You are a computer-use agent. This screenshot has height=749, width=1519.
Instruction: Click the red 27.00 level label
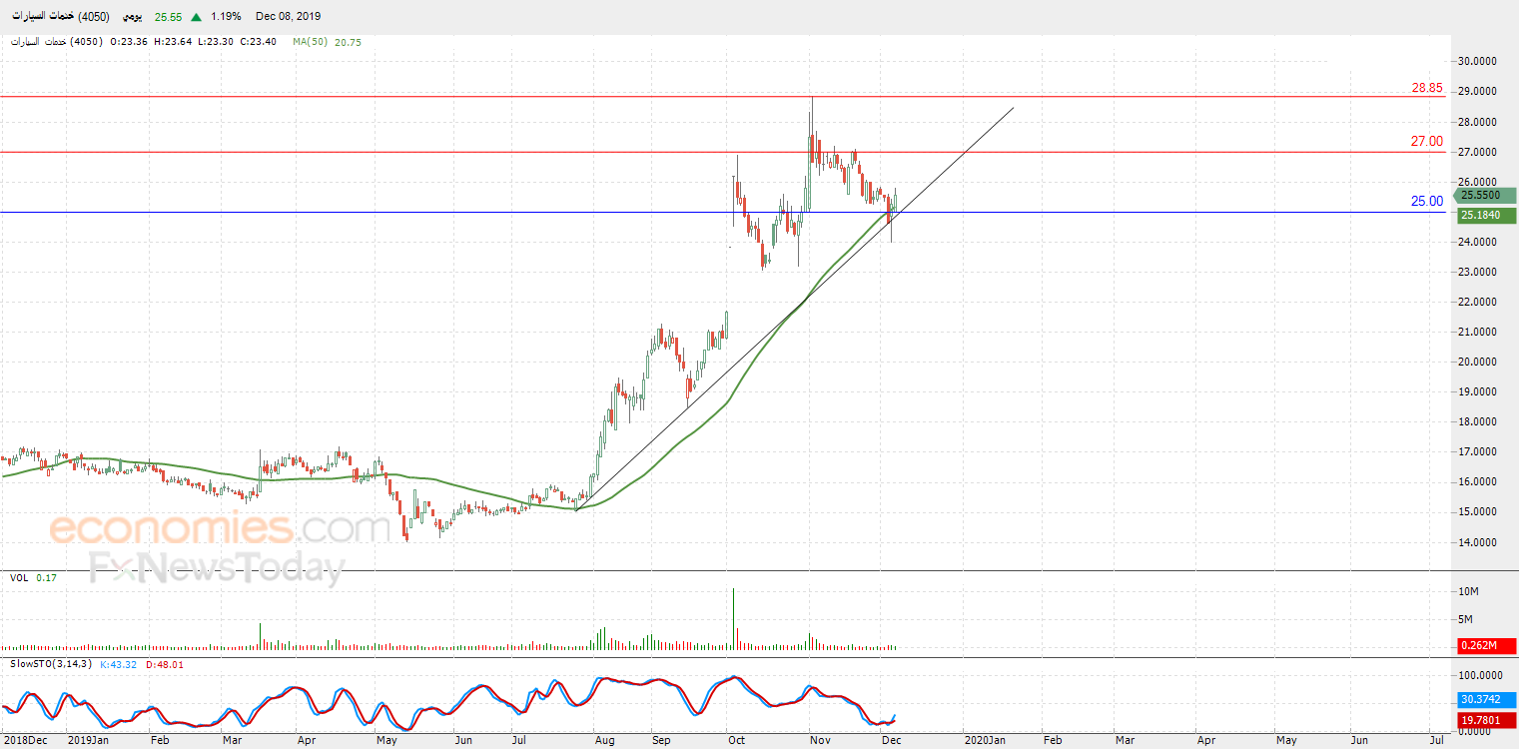click(x=1427, y=142)
